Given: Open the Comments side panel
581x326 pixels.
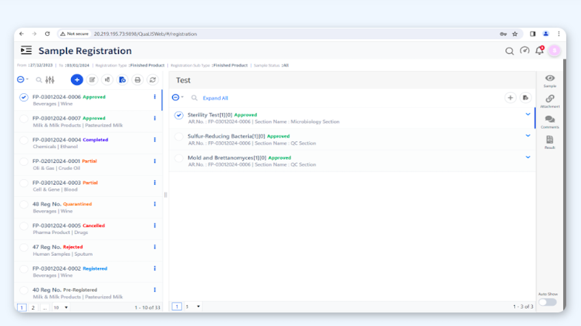Looking at the screenshot, I should (550, 121).
